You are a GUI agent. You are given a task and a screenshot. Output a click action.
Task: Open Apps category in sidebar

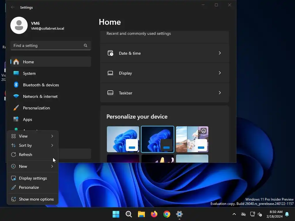[x=51, y=119]
